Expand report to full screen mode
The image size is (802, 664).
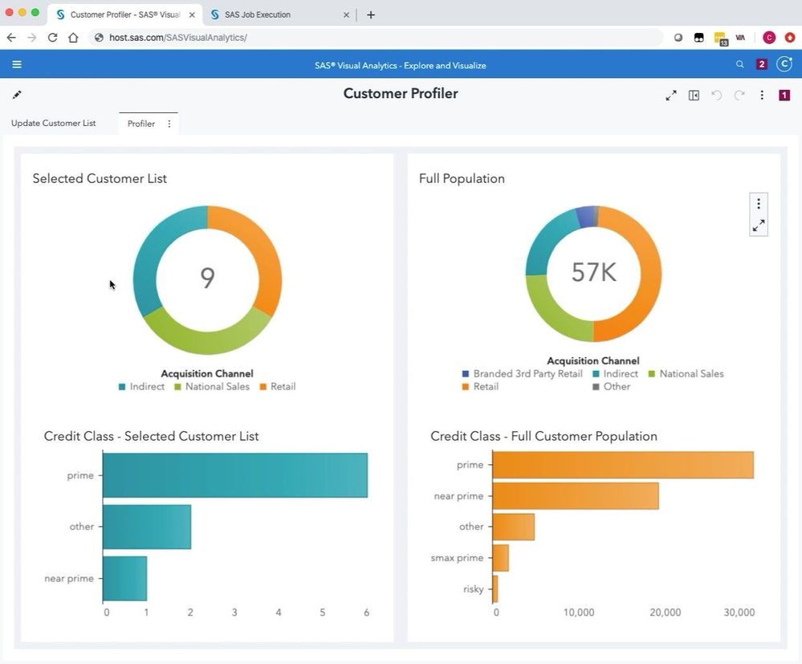click(671, 96)
